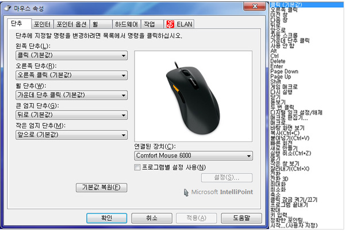
Task: Expand the 오른쪽 단추 dropdown
Action: 71,75
